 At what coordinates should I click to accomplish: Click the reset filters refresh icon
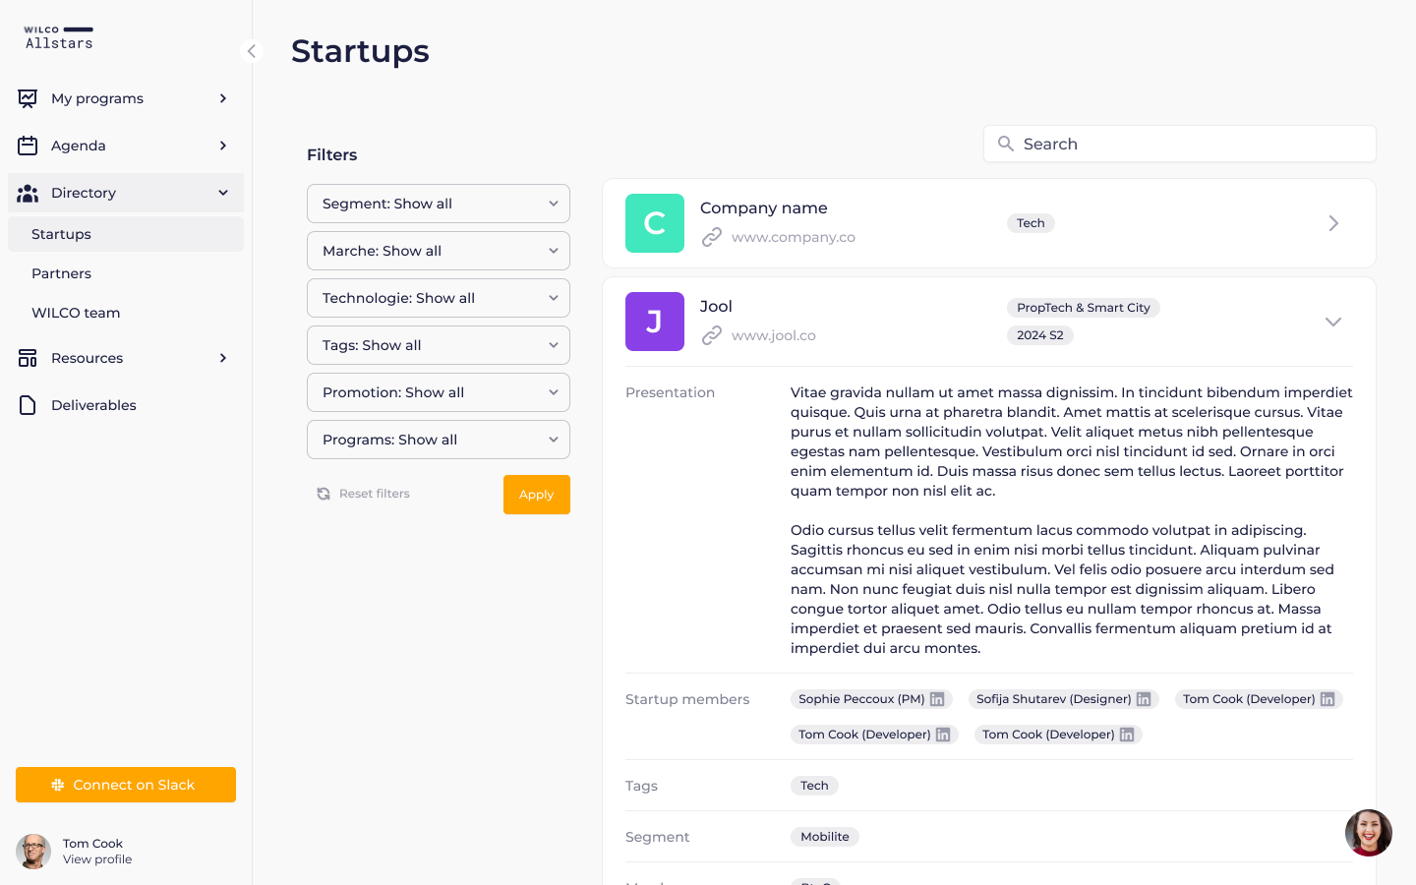(x=324, y=494)
